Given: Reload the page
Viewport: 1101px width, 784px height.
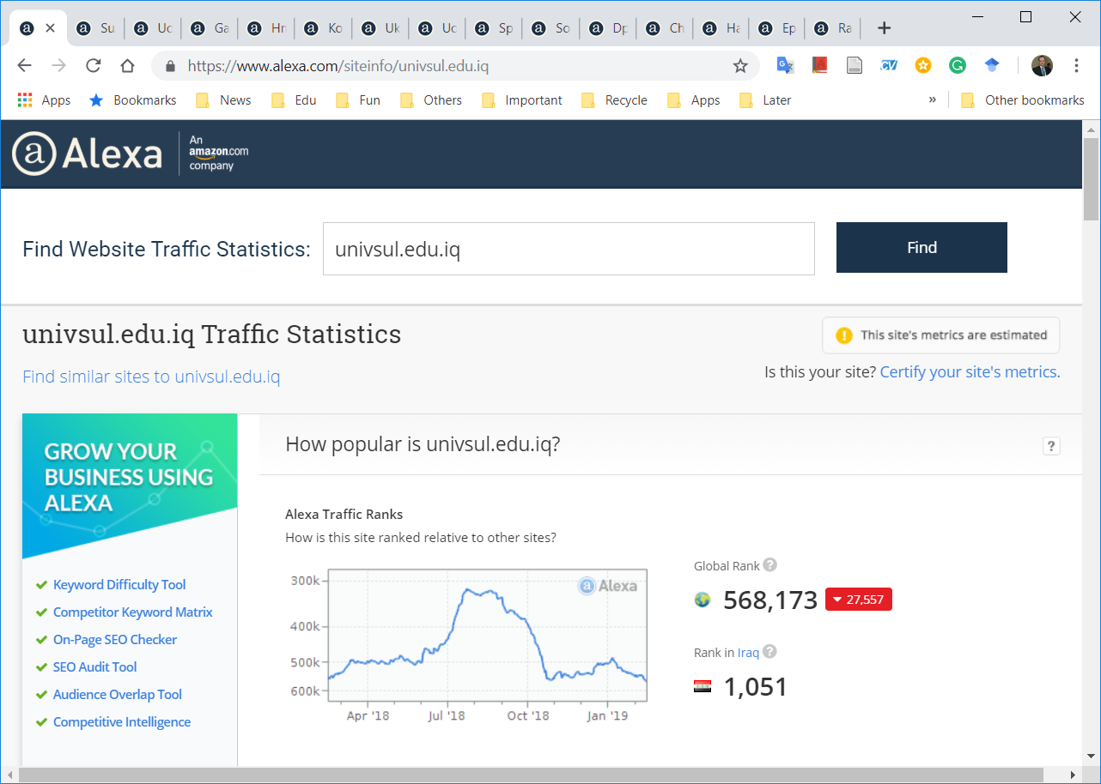Looking at the screenshot, I should (x=94, y=66).
